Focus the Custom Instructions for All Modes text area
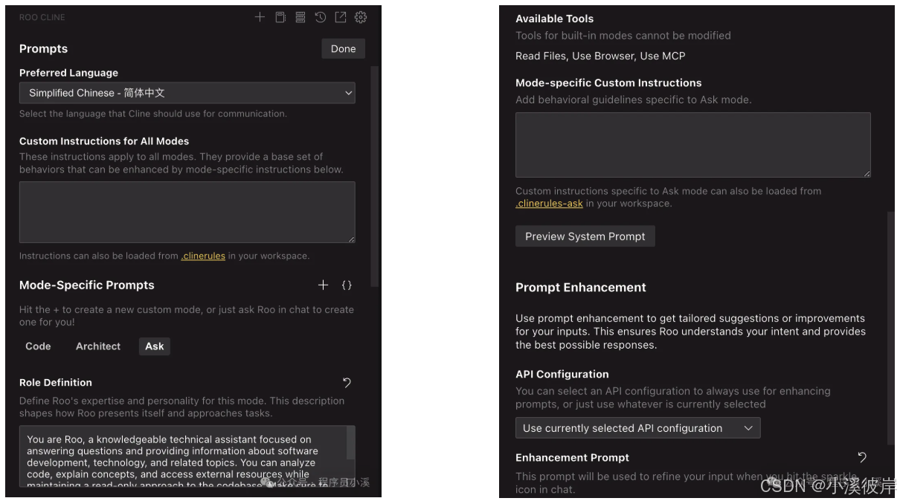The width and height of the screenshot is (900, 501). (187, 212)
